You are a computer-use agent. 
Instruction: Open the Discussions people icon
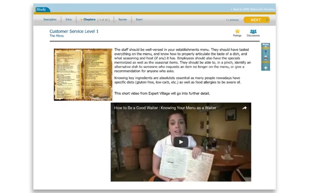coord(253,32)
